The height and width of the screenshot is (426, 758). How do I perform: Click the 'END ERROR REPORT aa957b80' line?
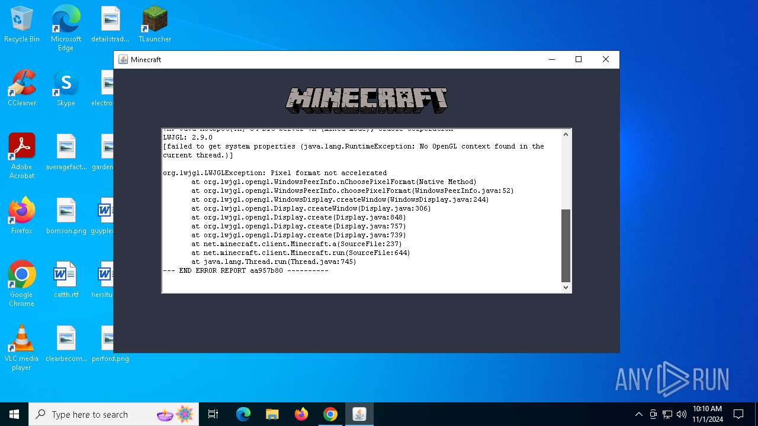[x=245, y=271]
